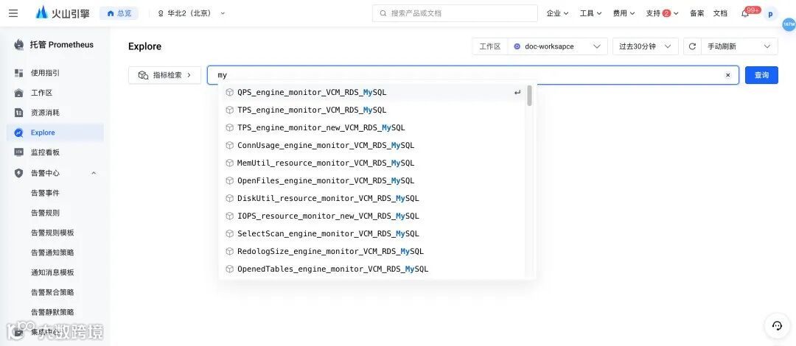Image resolution: width=796 pixels, height=346 pixels.
Task: Open the 企业 menu
Action: click(x=557, y=13)
